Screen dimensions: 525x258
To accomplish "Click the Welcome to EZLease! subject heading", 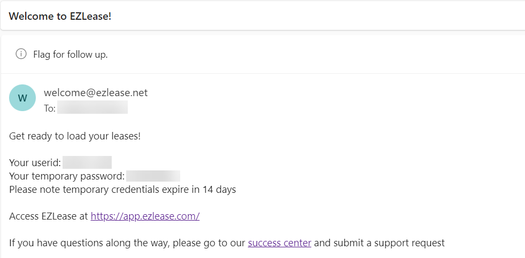I will pos(60,16).
